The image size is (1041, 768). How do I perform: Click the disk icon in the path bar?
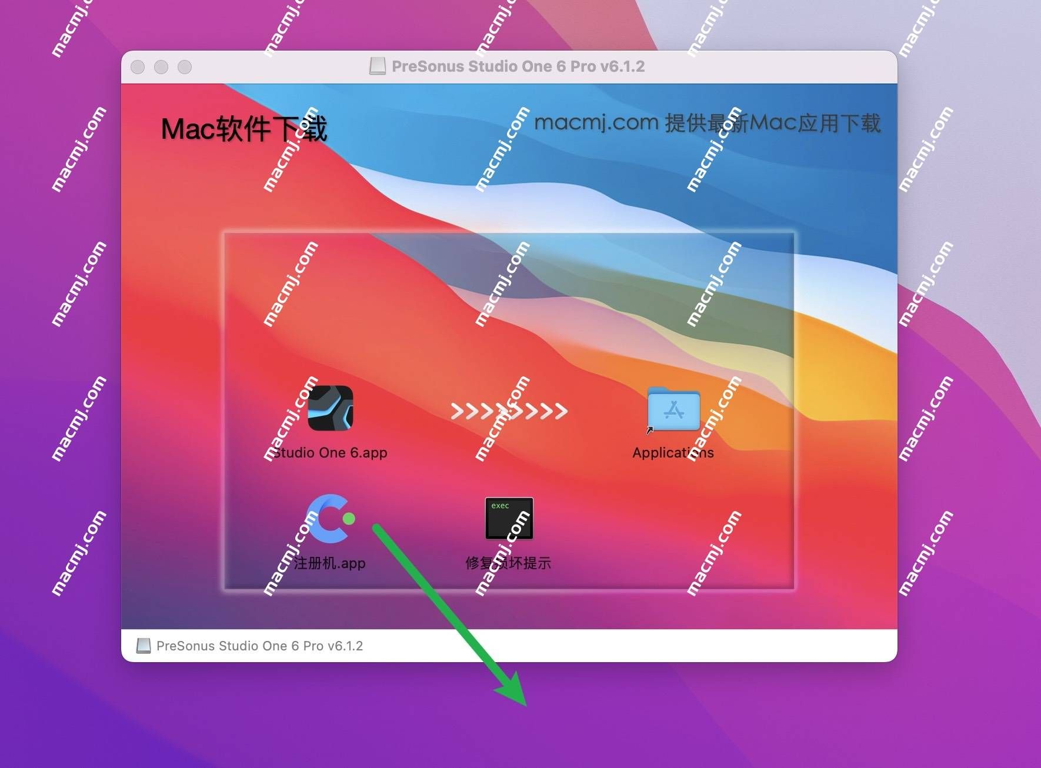pyautogui.click(x=144, y=646)
